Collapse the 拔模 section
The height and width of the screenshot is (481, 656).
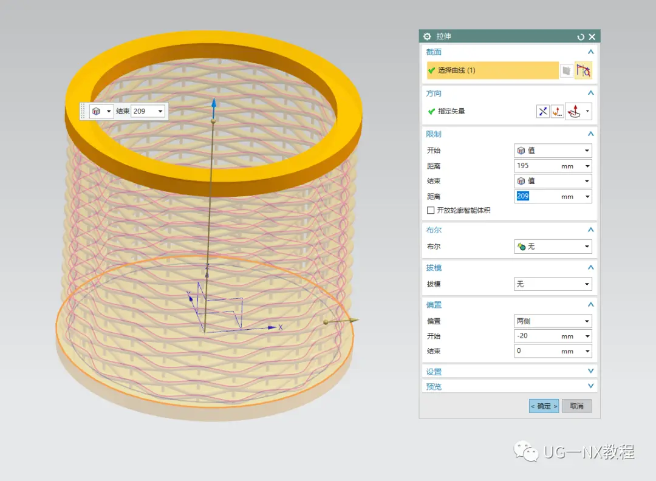tap(591, 267)
